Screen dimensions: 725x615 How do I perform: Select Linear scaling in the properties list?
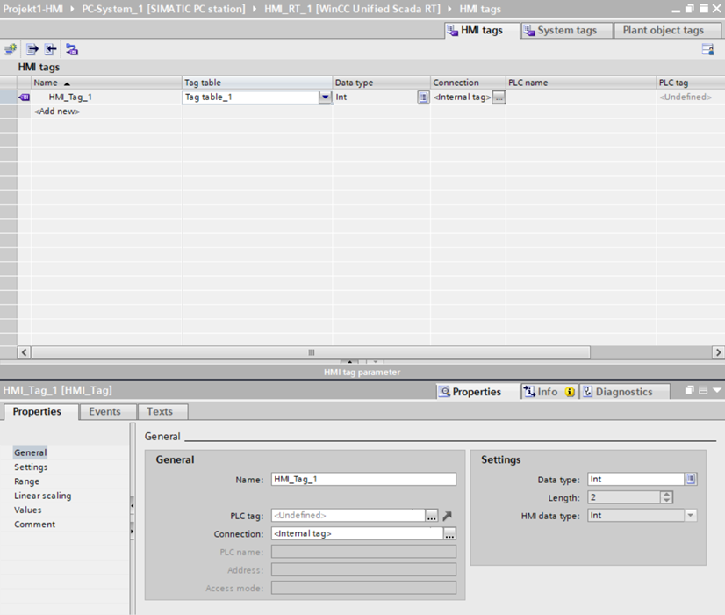click(42, 496)
